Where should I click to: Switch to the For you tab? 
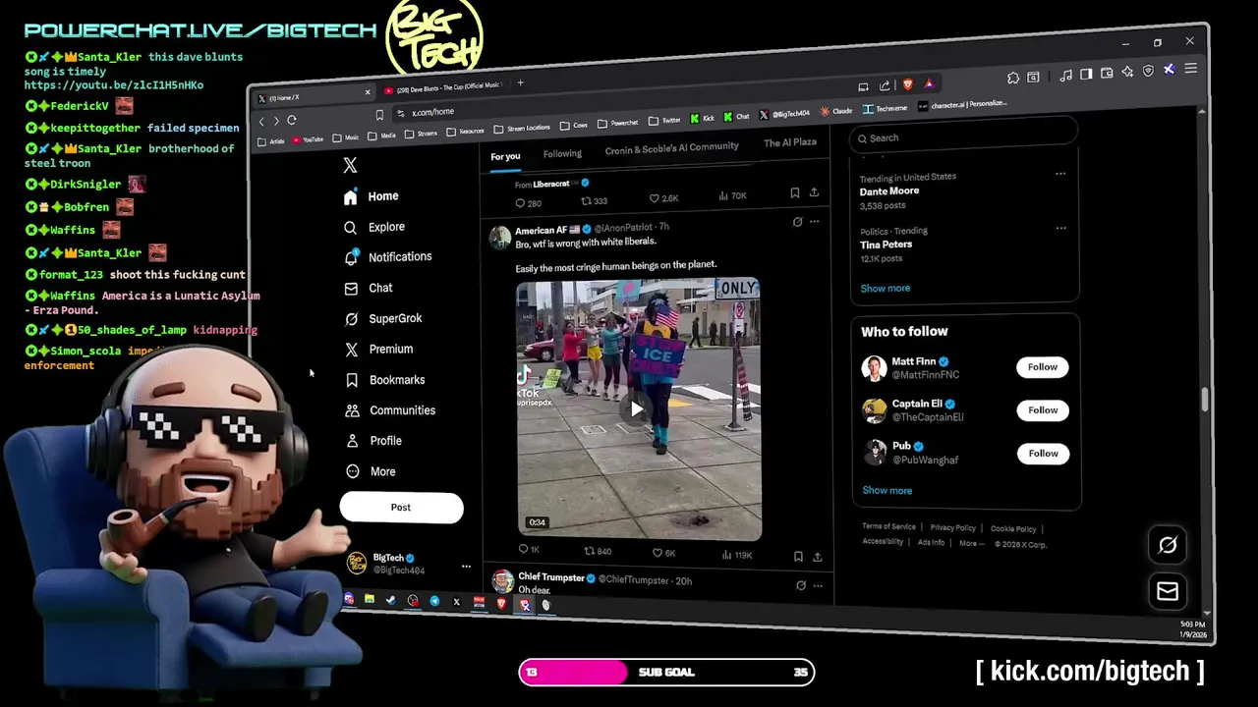(x=505, y=156)
